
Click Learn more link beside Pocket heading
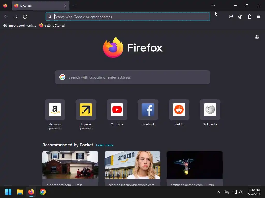(x=105, y=145)
